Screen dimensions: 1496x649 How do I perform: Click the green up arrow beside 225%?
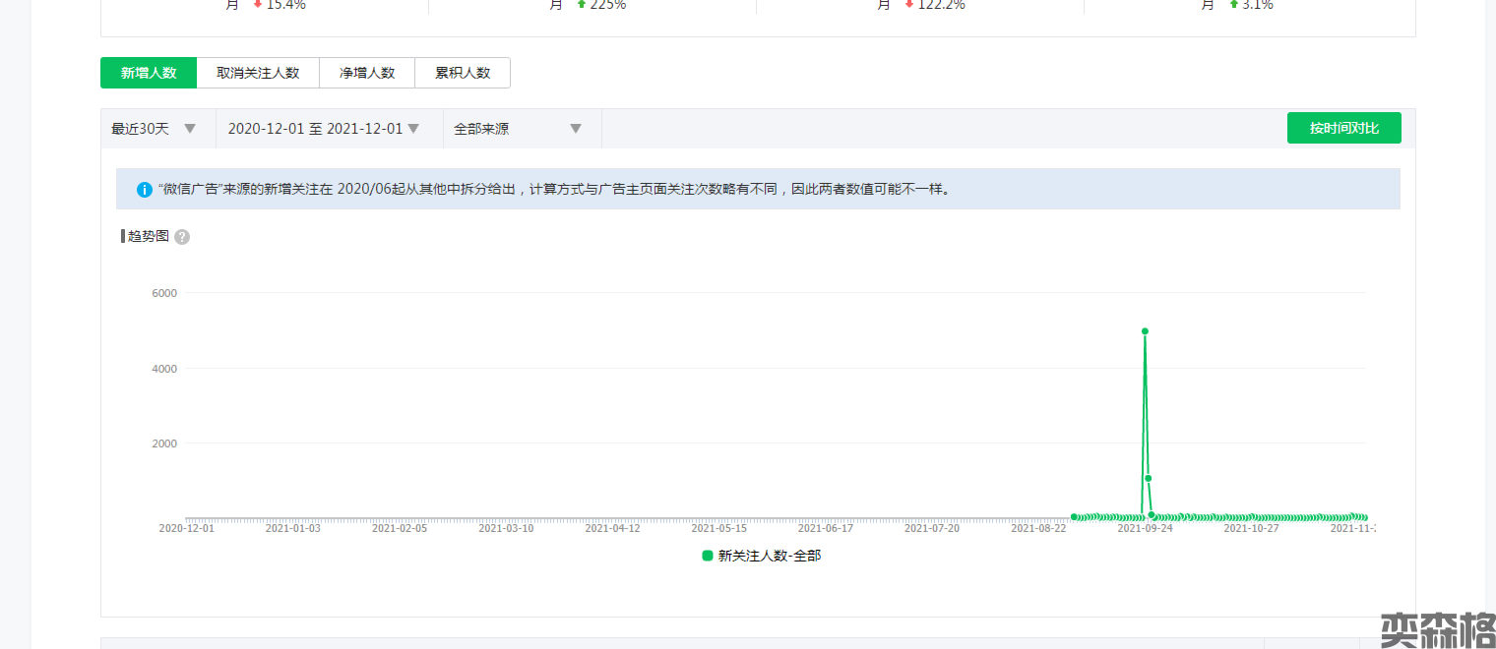[582, 5]
